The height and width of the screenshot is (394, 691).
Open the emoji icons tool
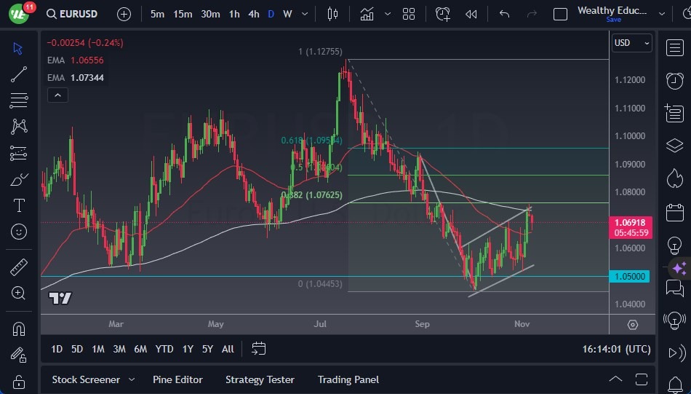tap(19, 232)
